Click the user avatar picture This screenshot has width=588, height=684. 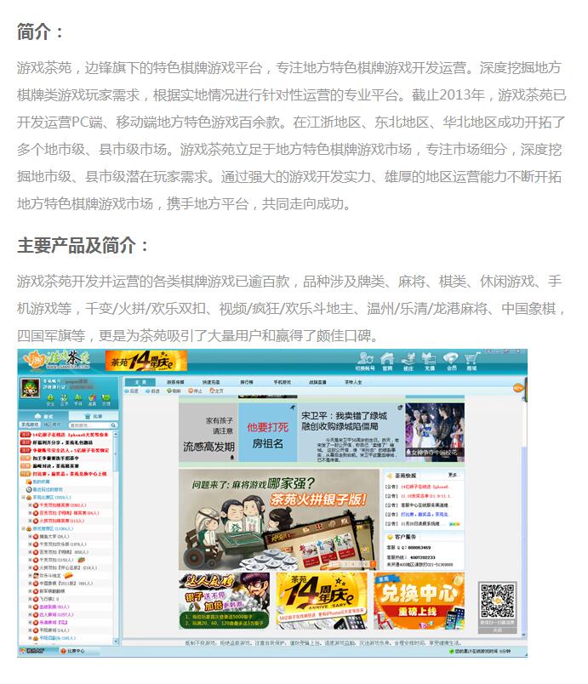(x=31, y=388)
